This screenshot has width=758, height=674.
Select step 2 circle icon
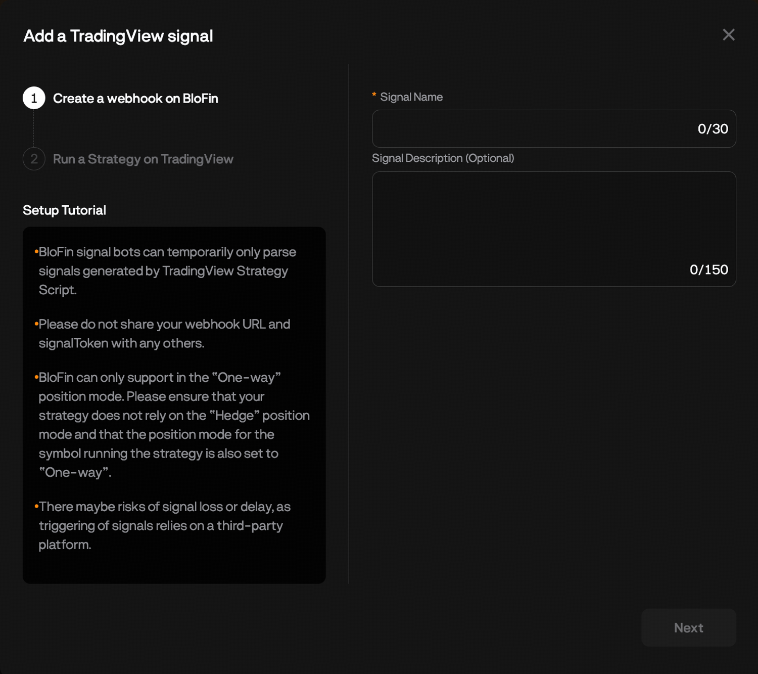[34, 159]
